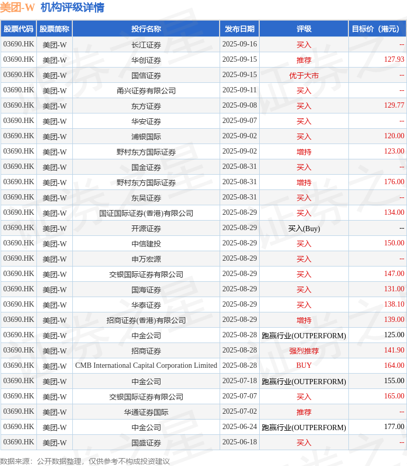This screenshot has height=466, width=407.
Task: Select the 招商证券 强烈推荐 row broker cell
Action: [146, 351]
